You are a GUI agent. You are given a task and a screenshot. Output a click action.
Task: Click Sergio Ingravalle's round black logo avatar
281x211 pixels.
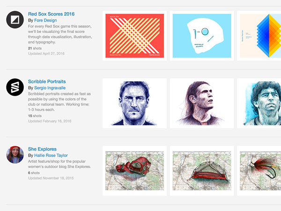pos(15,87)
